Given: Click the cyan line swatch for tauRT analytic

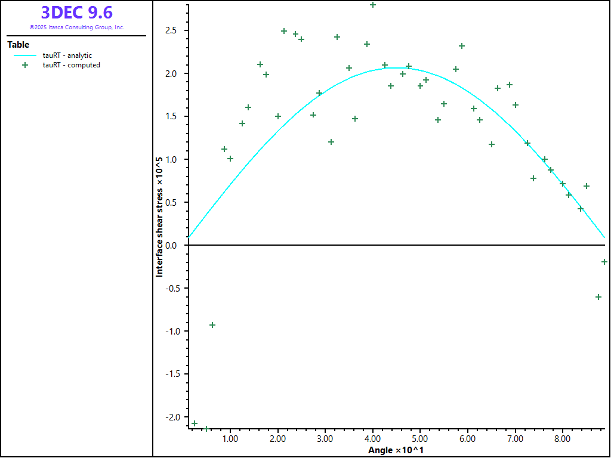Looking at the screenshot, I should (x=25, y=55).
